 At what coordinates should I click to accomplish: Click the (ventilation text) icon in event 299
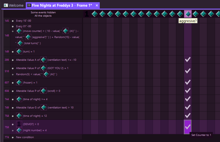pyautogui.click(x=43, y=60)
